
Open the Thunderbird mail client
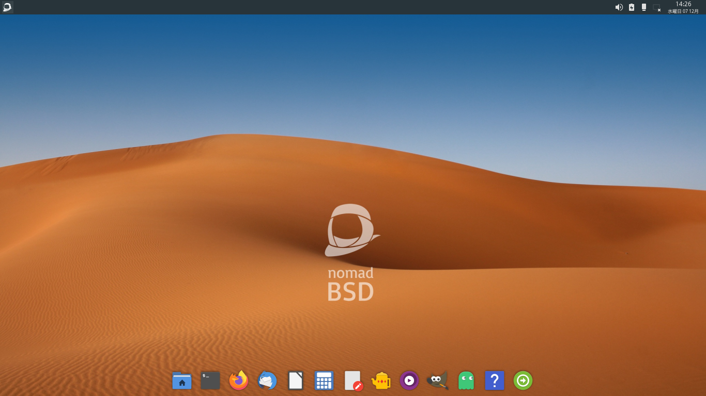pos(267,381)
